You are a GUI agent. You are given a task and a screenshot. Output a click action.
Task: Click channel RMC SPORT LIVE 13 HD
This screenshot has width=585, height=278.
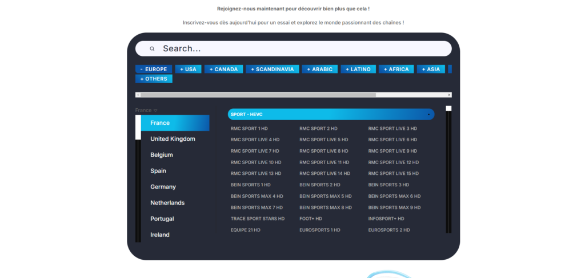click(x=256, y=173)
